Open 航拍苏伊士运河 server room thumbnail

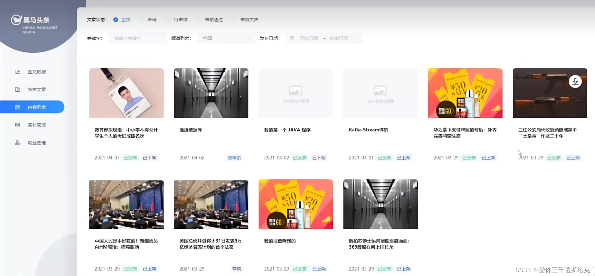380,204
